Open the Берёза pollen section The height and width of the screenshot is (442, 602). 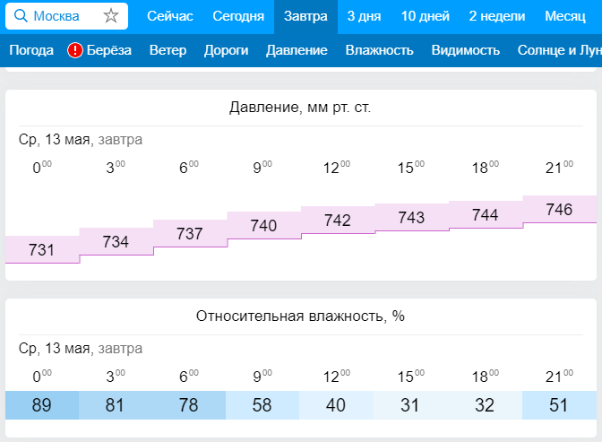coord(108,50)
